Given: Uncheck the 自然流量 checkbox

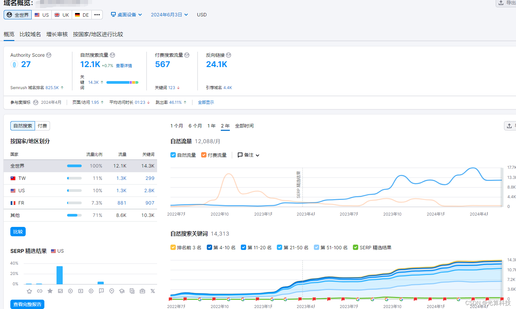Looking at the screenshot, I should (x=173, y=155).
